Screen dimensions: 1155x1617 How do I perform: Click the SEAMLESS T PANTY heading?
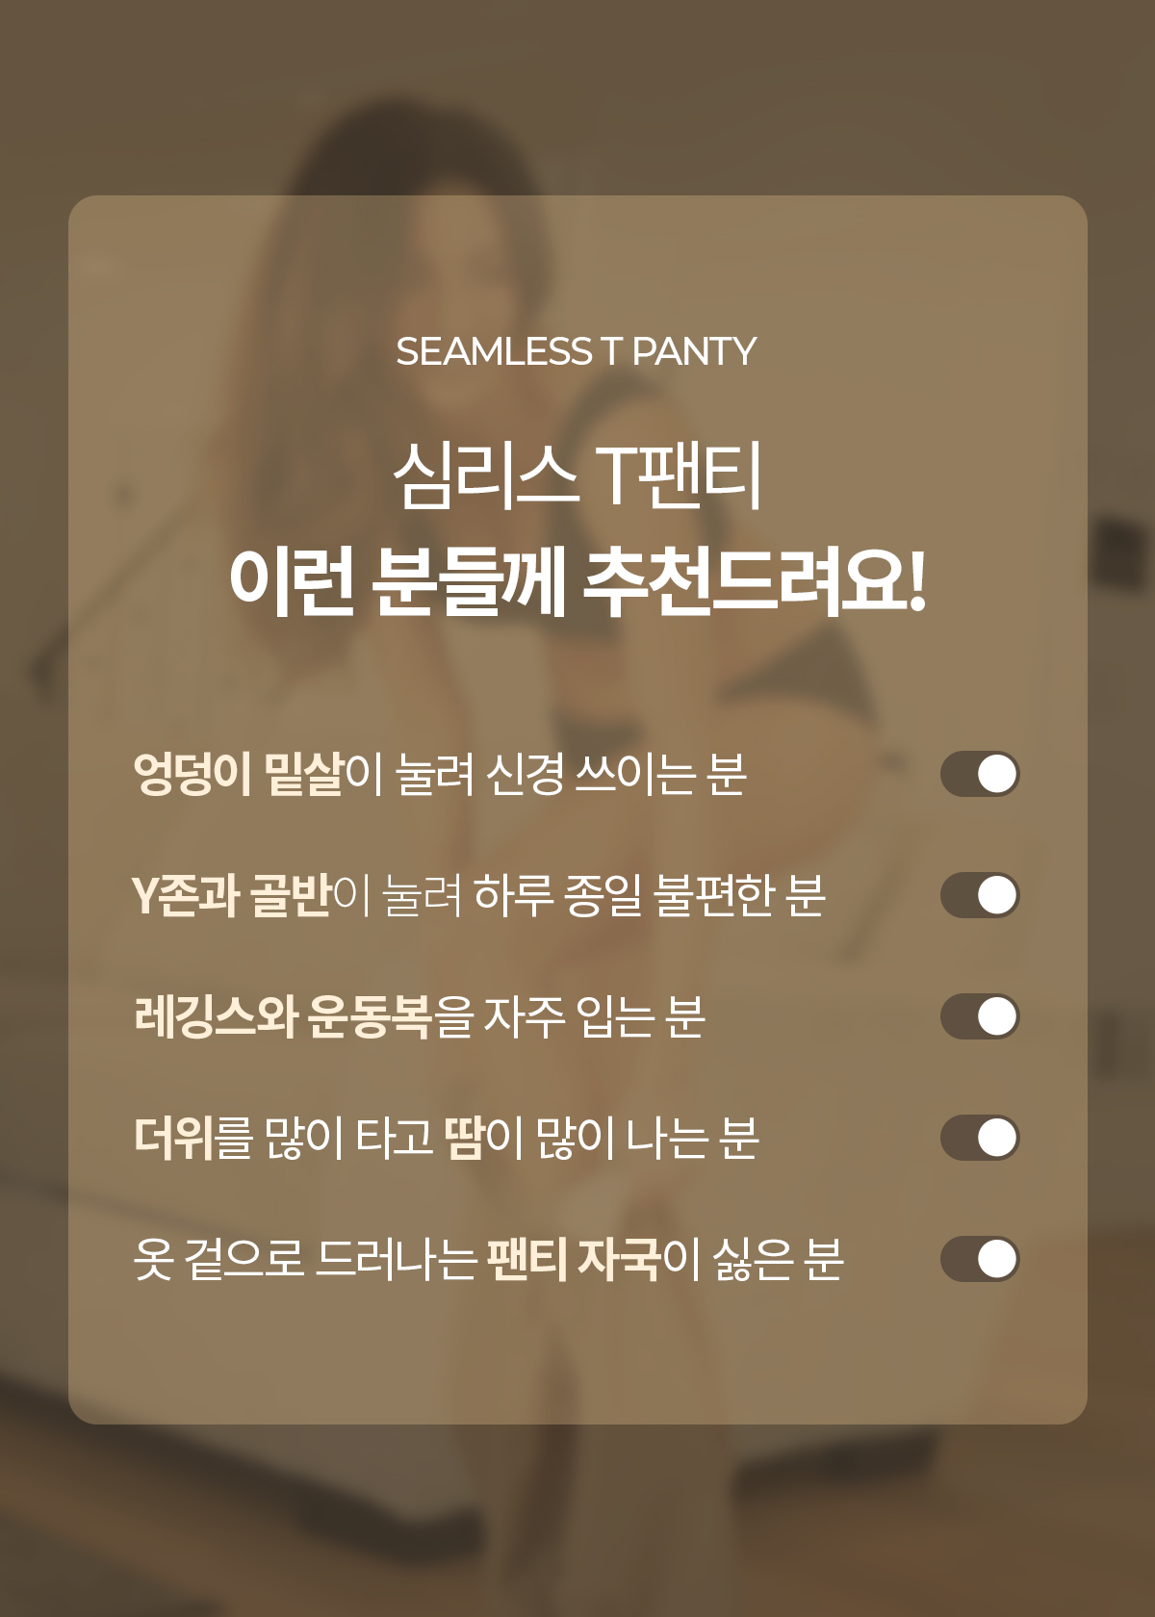(x=577, y=352)
